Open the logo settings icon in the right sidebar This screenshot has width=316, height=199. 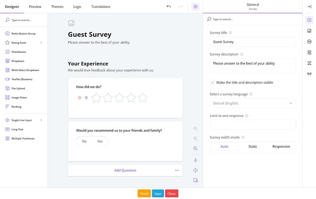tap(309, 31)
